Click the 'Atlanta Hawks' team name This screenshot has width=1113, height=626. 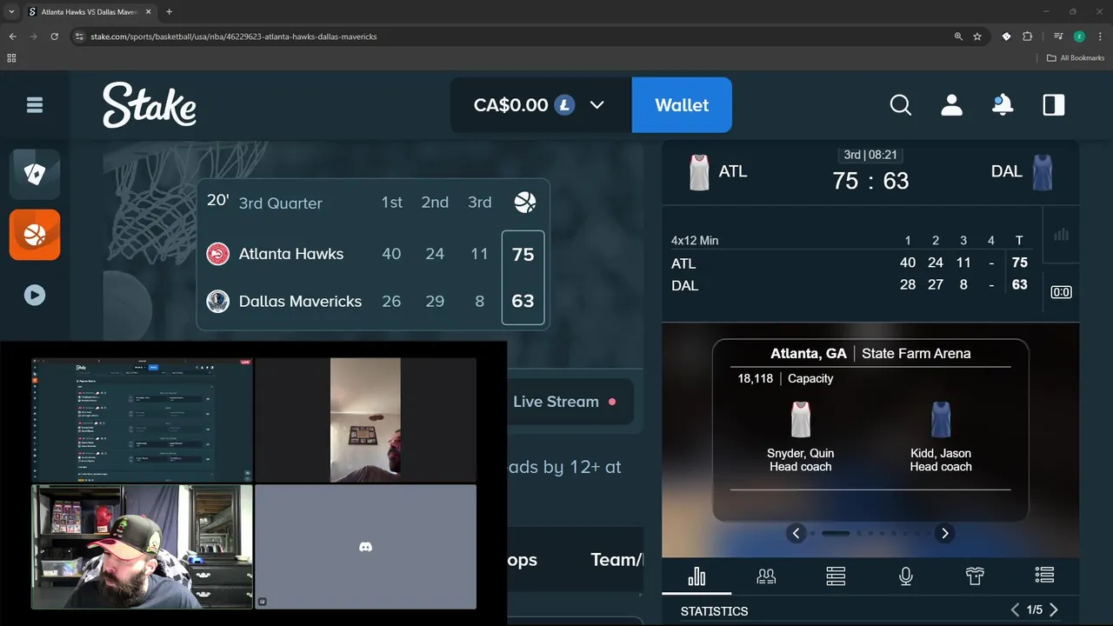point(291,254)
